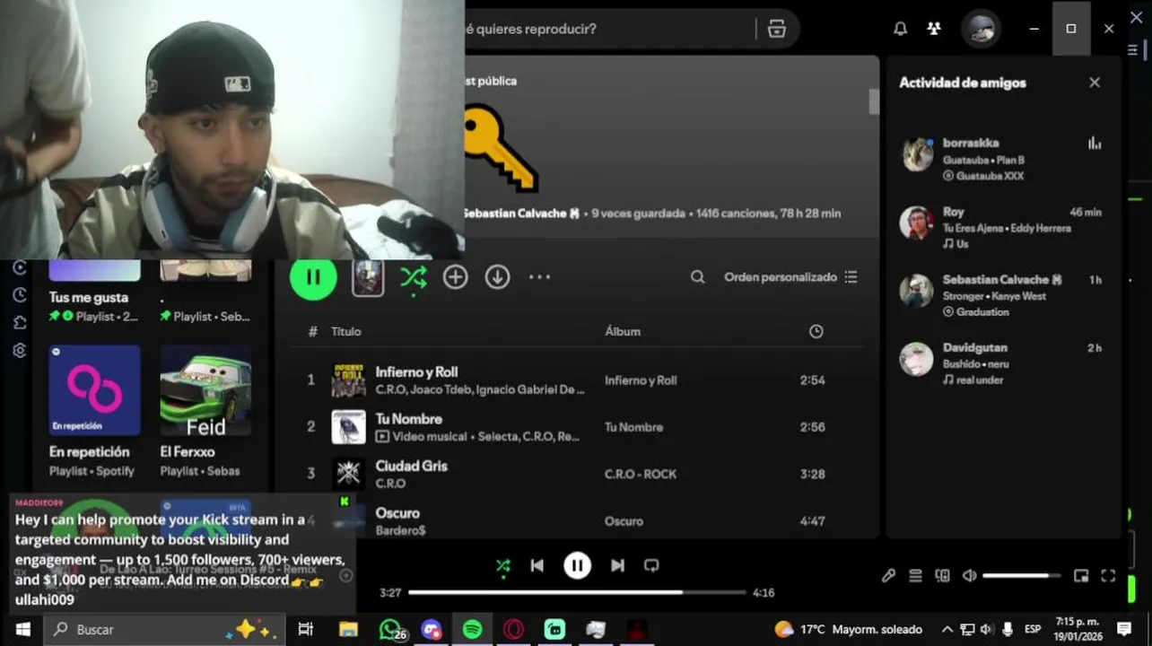The height and width of the screenshot is (646, 1152).
Task: Search within the playlist magnifier icon
Action: click(697, 277)
